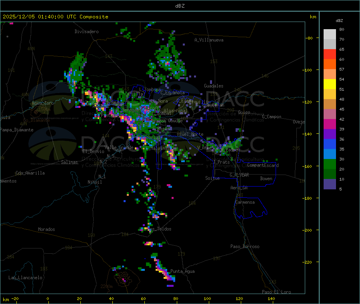Click the -160 tick on the vertical axis
The height and width of the screenshot is (304, 360).
pos(307,166)
